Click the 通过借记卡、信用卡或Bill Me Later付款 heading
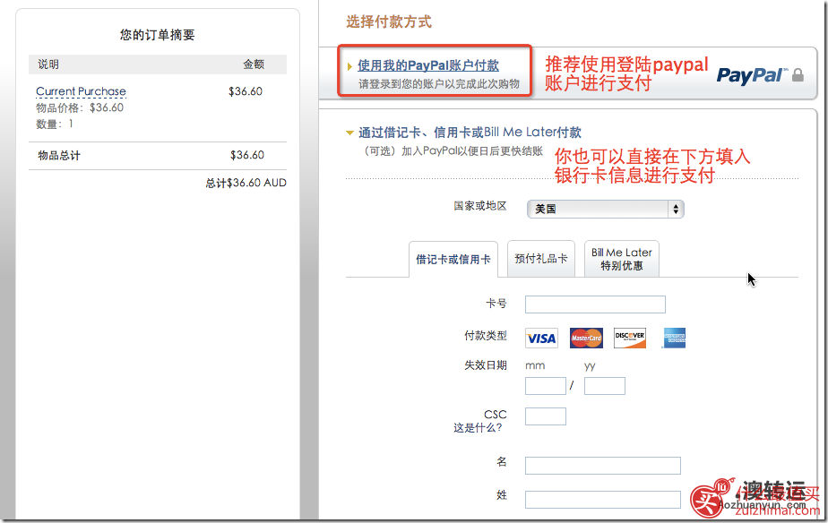828x523 pixels. point(470,133)
